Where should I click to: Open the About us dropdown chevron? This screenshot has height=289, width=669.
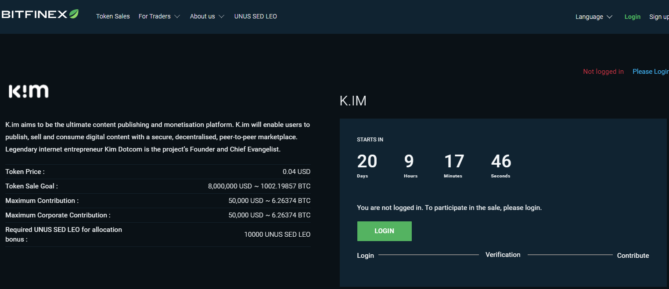point(221,17)
